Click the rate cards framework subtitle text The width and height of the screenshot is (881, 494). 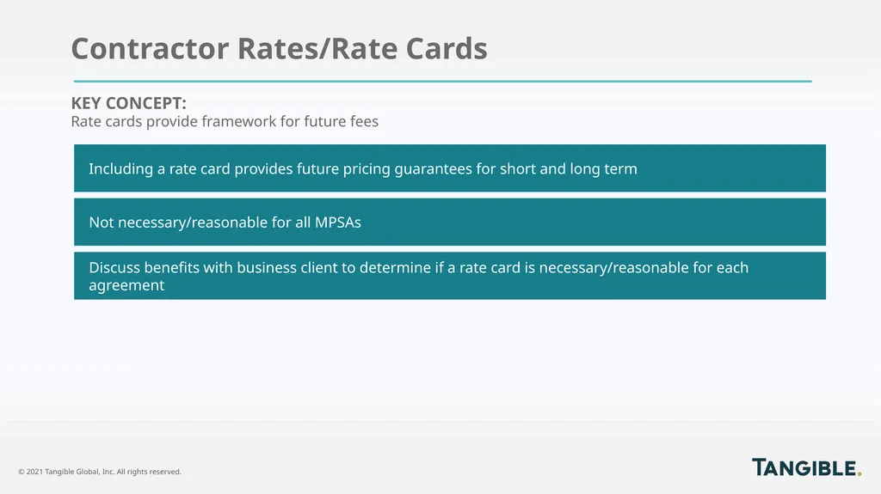click(225, 121)
